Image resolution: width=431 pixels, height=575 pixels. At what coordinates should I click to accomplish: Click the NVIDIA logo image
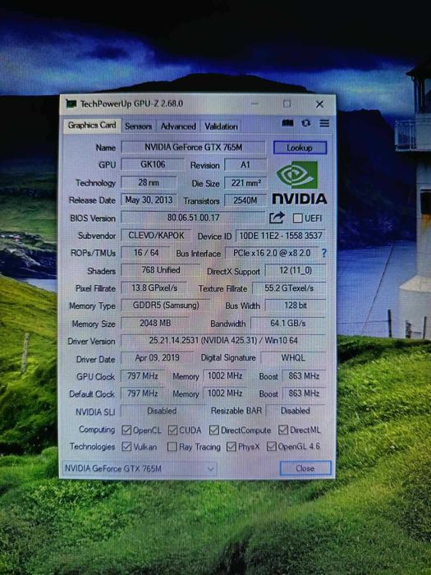(300, 183)
